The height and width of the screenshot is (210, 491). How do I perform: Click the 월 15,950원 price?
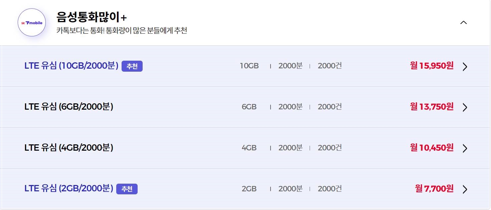(432, 66)
